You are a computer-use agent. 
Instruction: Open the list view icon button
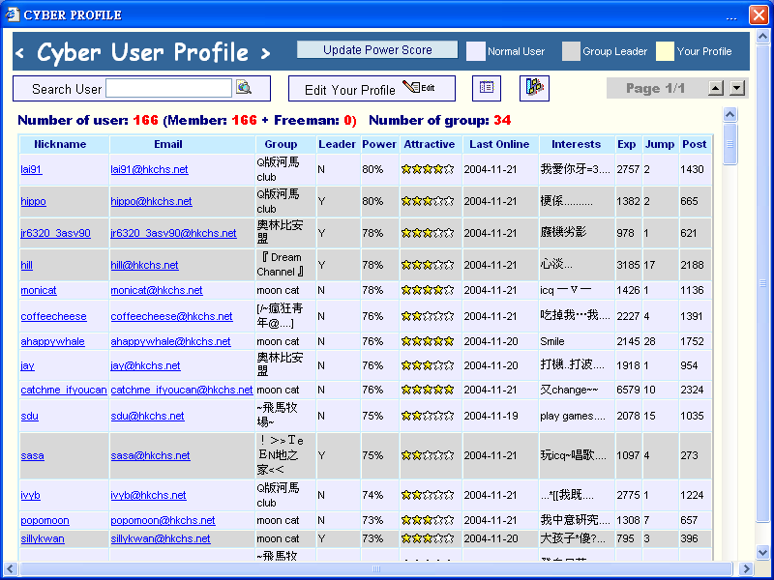pos(487,88)
